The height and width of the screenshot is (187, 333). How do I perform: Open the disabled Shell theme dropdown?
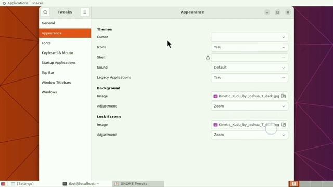click(x=250, y=58)
